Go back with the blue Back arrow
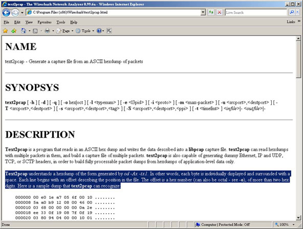303x229 pixels. [x=6, y=13]
